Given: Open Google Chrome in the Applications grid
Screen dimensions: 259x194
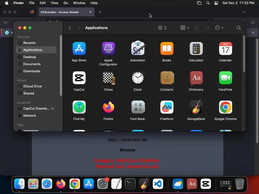Looking at the screenshot, I should (225, 107).
